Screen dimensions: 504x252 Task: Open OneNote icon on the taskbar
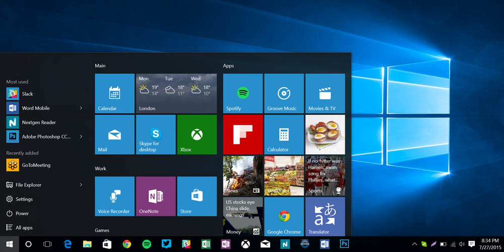(226, 244)
